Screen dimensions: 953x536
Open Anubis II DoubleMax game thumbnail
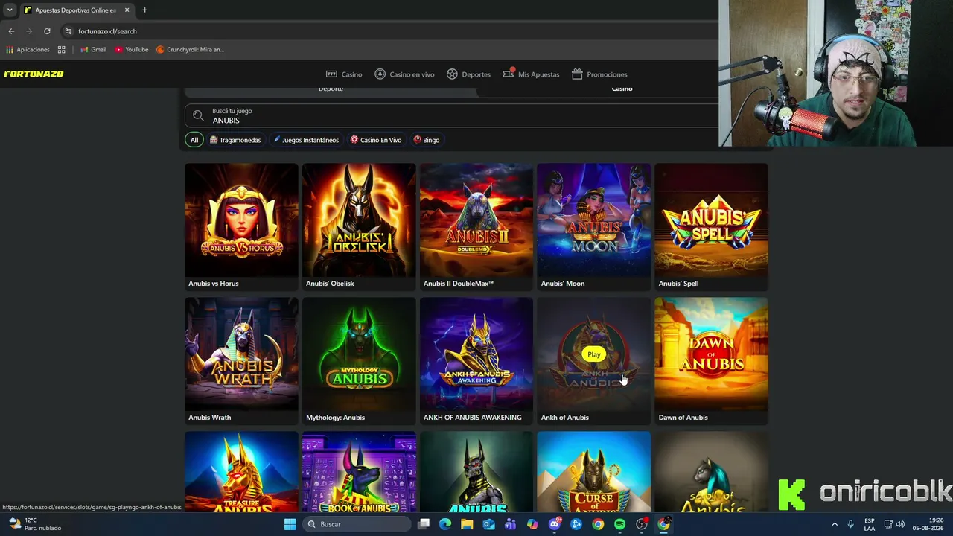click(476, 220)
